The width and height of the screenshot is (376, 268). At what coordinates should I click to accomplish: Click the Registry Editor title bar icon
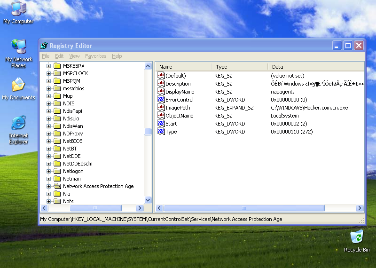44,45
